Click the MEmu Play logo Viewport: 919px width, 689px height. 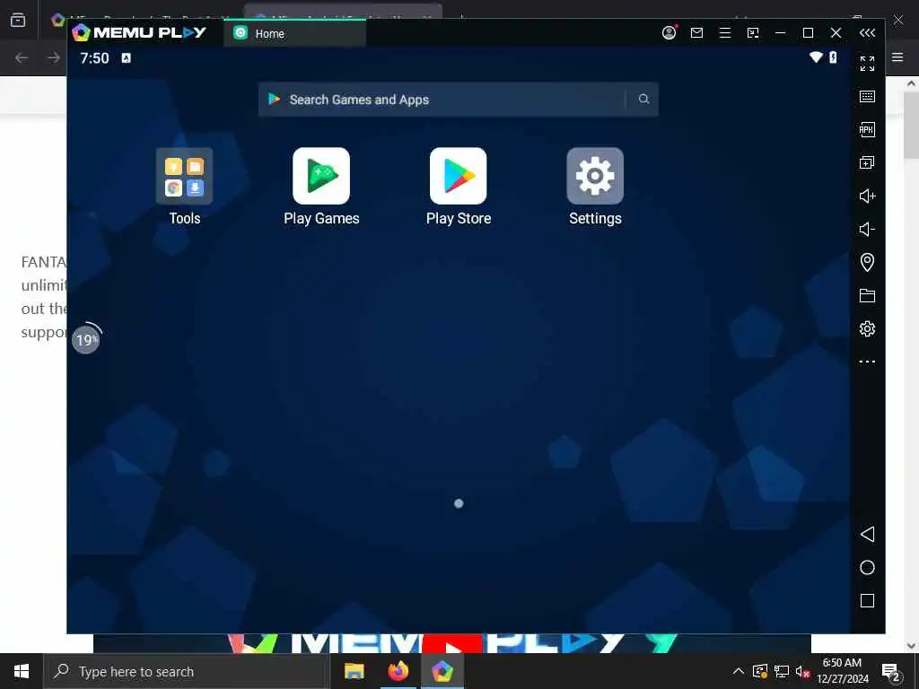point(139,32)
